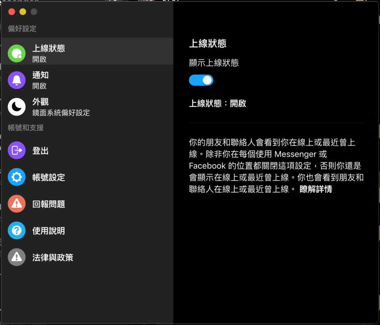Click the purple 登出 logout icon
The width and height of the screenshot is (380, 325).
(x=17, y=150)
